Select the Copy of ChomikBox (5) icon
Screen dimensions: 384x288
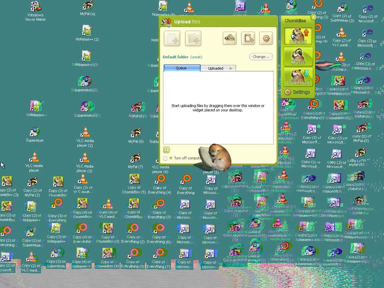134,184
